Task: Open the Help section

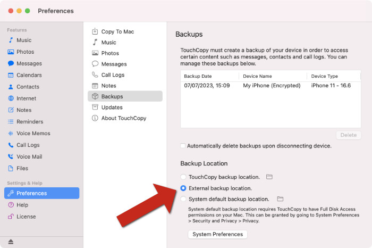Action: click(18, 205)
